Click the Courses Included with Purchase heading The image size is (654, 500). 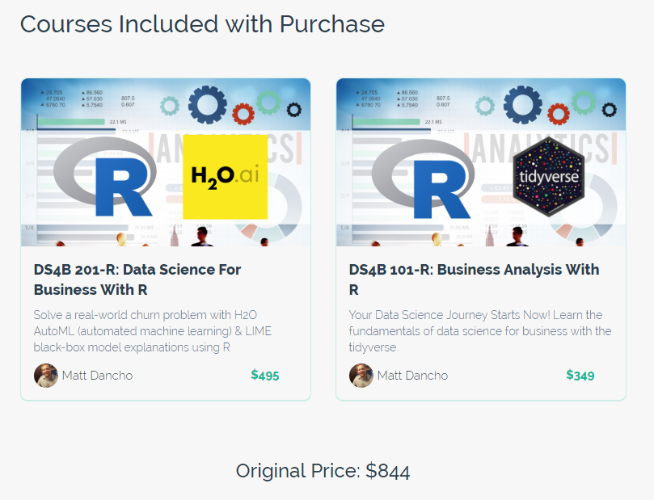click(202, 24)
